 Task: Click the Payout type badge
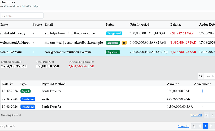coord(25,91)
